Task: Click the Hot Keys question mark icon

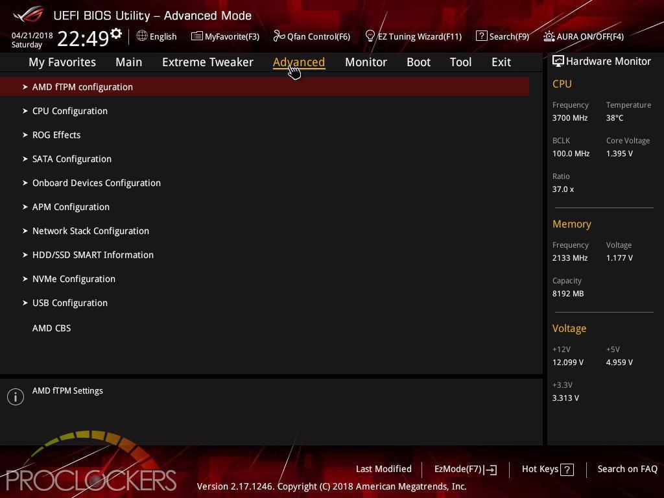Action: coord(567,469)
